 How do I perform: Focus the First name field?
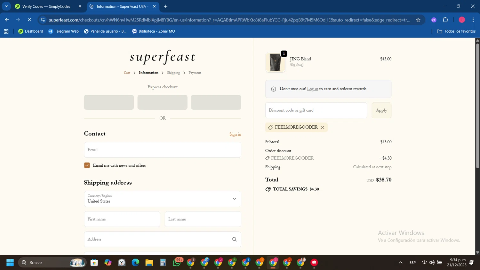point(122,219)
